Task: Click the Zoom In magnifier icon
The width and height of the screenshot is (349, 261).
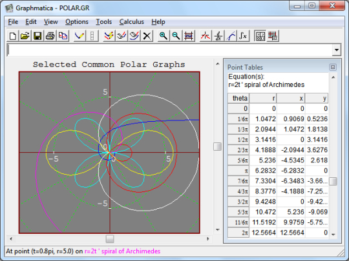Action: [x=163, y=35]
